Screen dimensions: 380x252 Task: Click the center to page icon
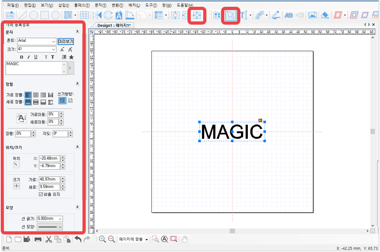pos(196,15)
